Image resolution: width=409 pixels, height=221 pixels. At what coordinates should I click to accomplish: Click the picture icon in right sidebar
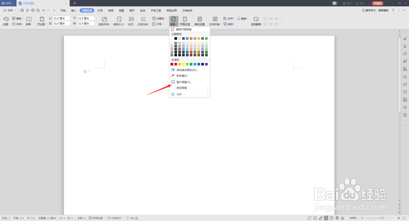pos(405,99)
